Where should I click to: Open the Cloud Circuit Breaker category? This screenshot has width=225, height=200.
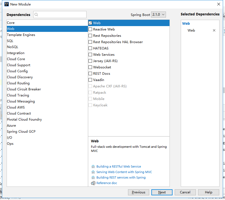click(x=47, y=89)
